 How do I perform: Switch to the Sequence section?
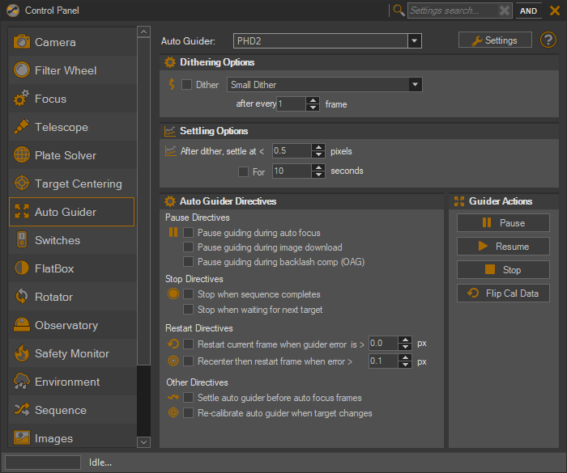click(x=72, y=409)
